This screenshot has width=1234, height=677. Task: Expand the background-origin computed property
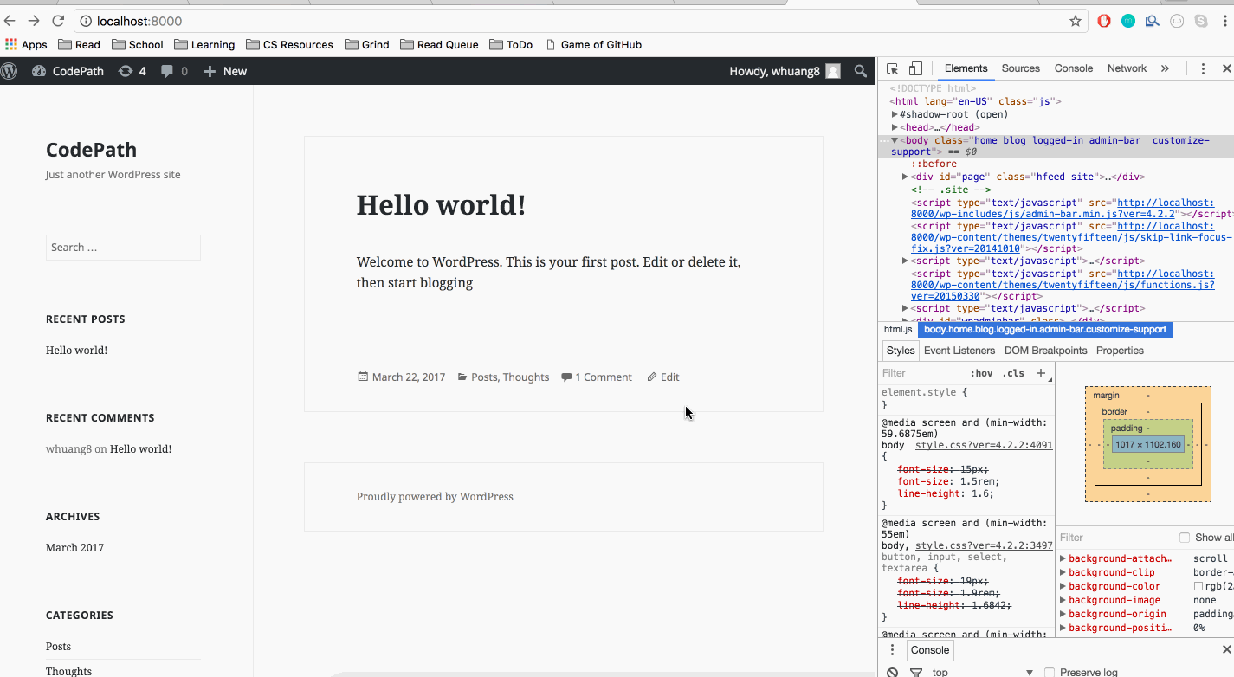pos(1063,614)
